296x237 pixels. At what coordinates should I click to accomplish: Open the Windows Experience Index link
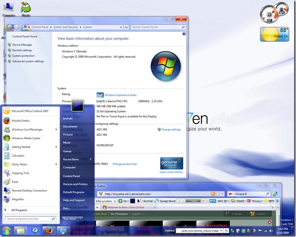120,95
